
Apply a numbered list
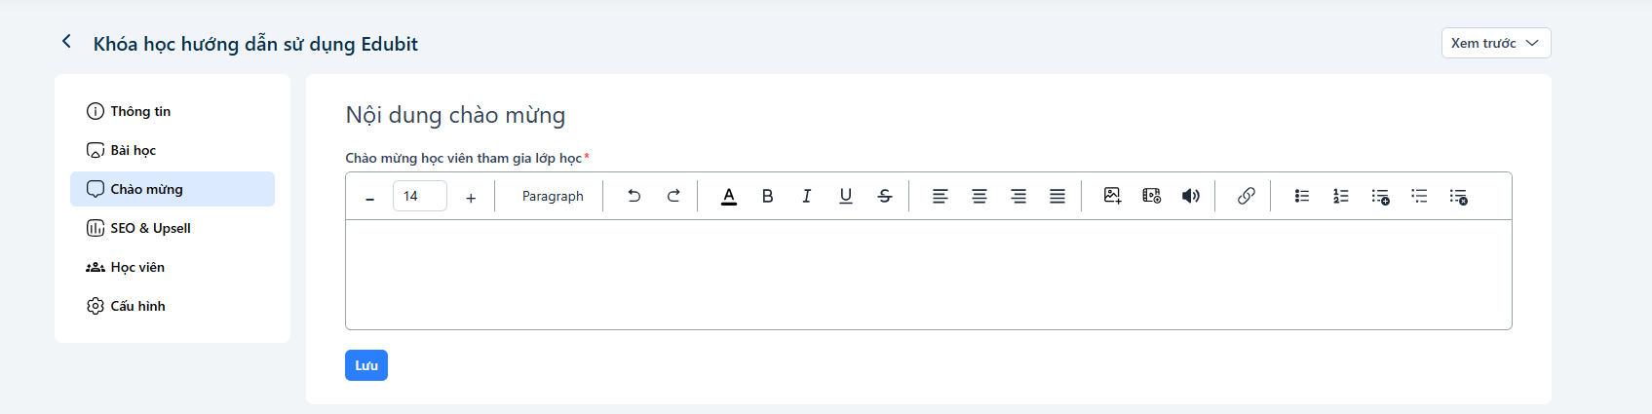1340,196
